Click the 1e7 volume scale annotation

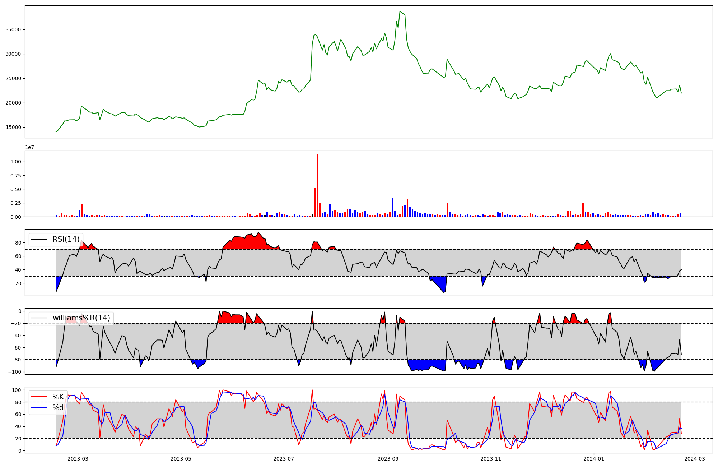coord(29,147)
